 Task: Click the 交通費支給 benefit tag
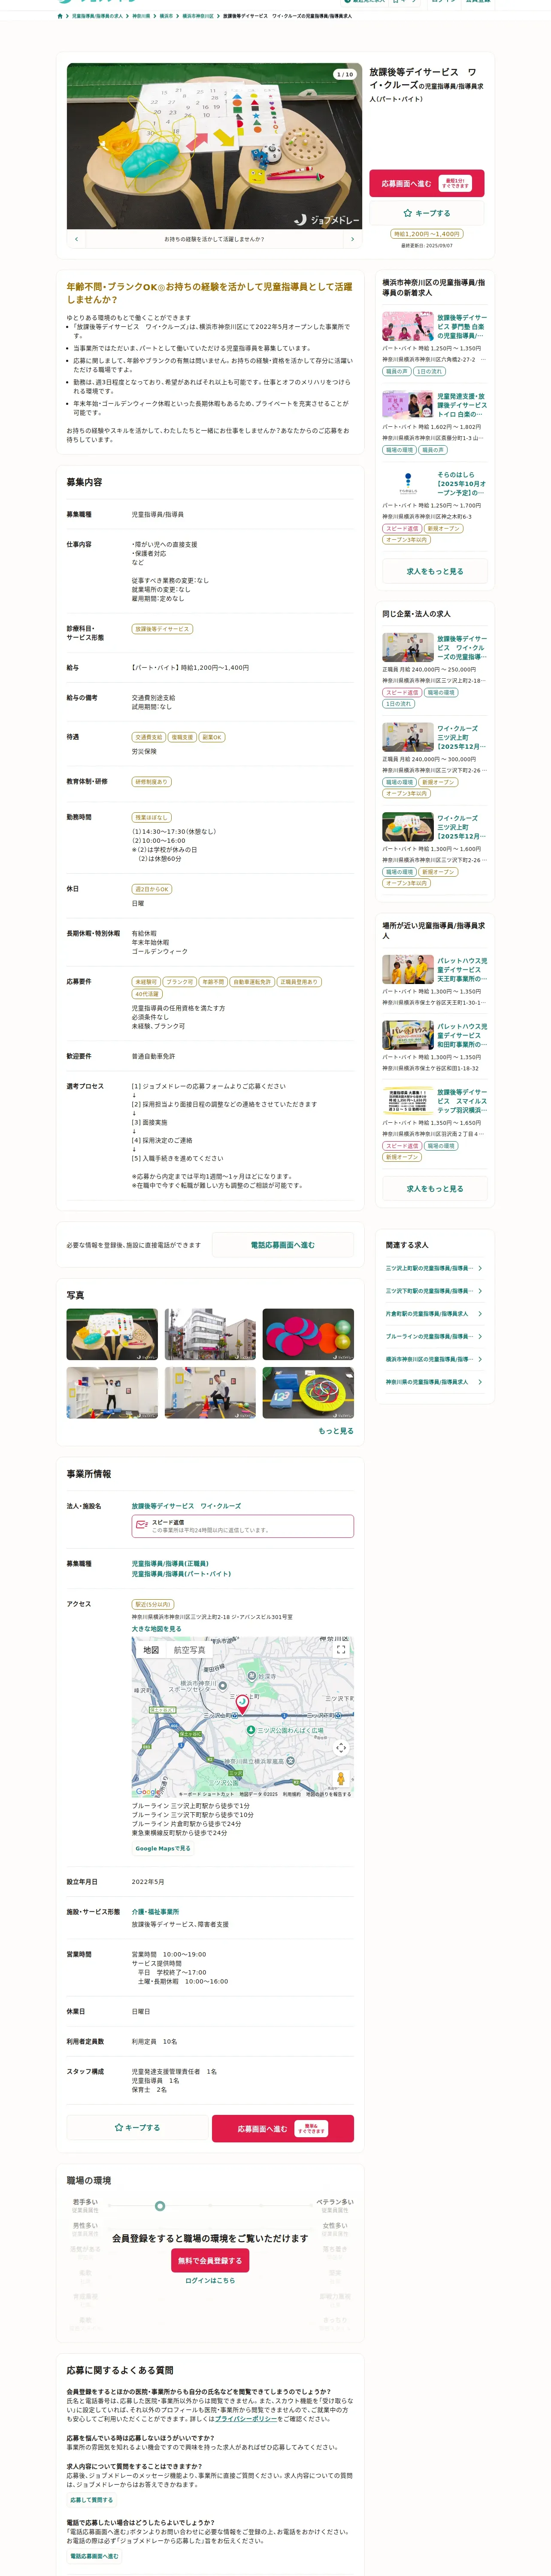click(x=148, y=737)
